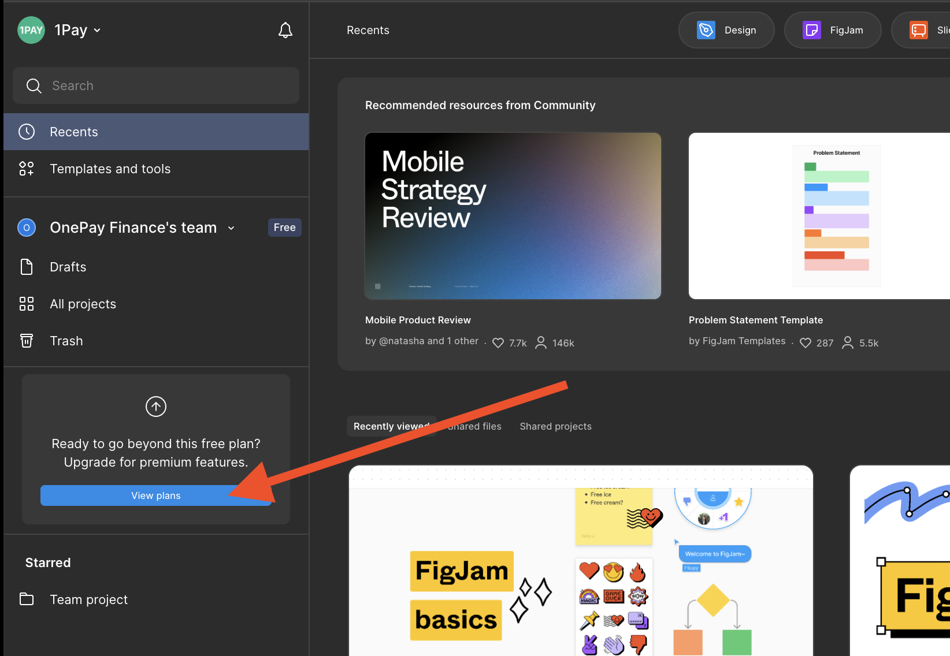Click the Drafts file icon
This screenshot has height=656, width=950.
tap(27, 267)
